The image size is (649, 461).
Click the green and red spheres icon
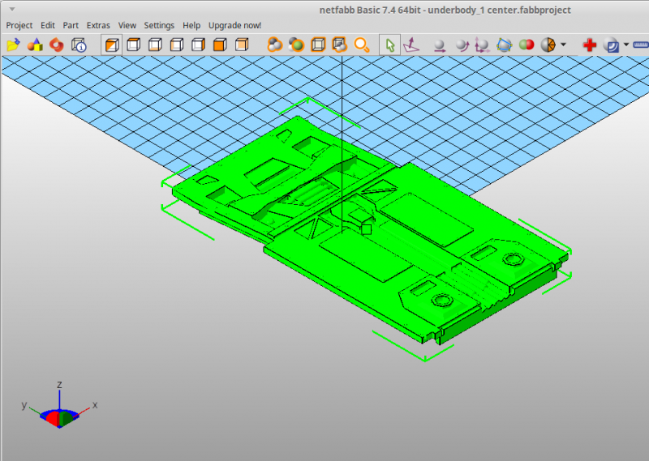coord(527,45)
